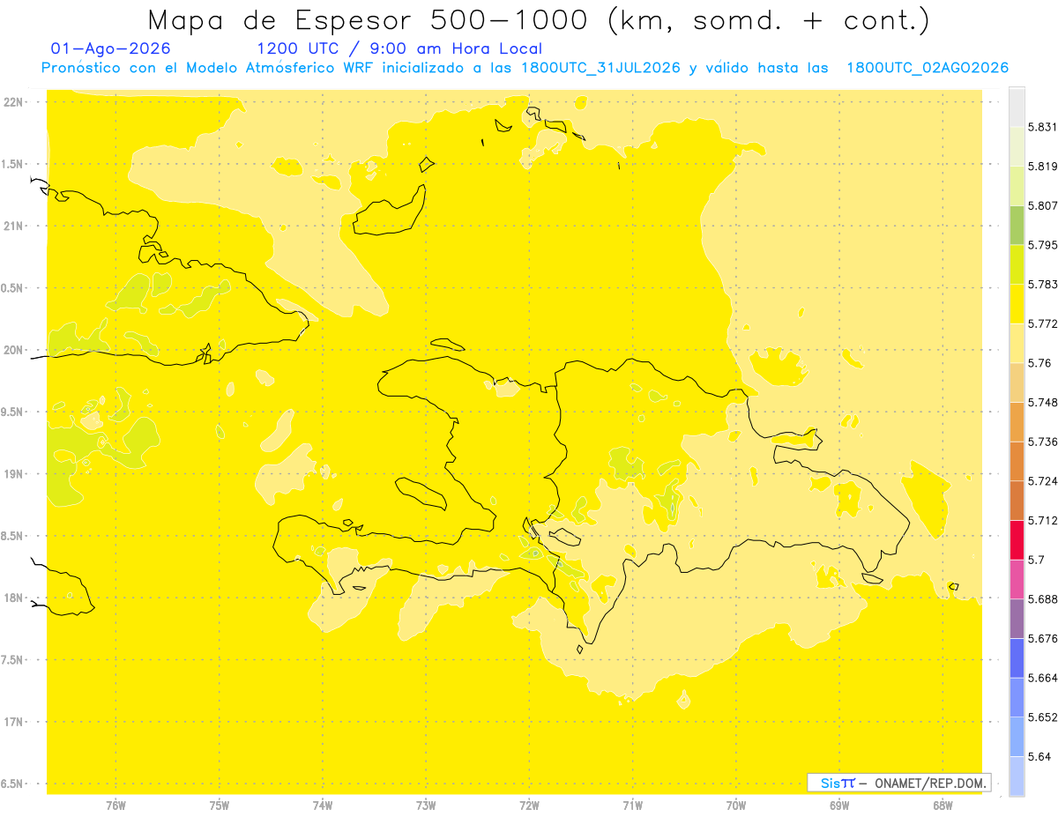
Task: Click the '19N' latitude label
Action: pyautogui.click(x=15, y=474)
